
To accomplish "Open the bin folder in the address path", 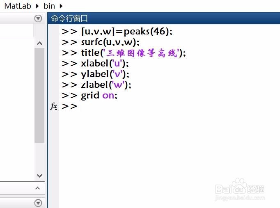I will (x=49, y=6).
